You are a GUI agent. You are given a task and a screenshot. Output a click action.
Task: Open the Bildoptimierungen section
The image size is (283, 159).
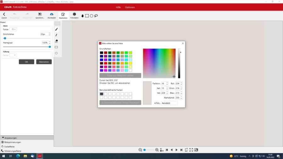tap(27, 142)
